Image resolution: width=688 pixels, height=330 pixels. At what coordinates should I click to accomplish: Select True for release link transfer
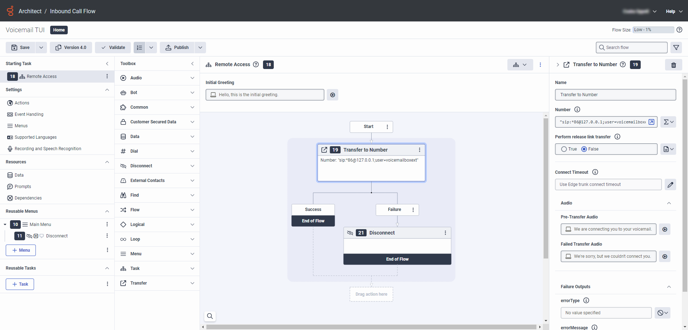pyautogui.click(x=564, y=149)
